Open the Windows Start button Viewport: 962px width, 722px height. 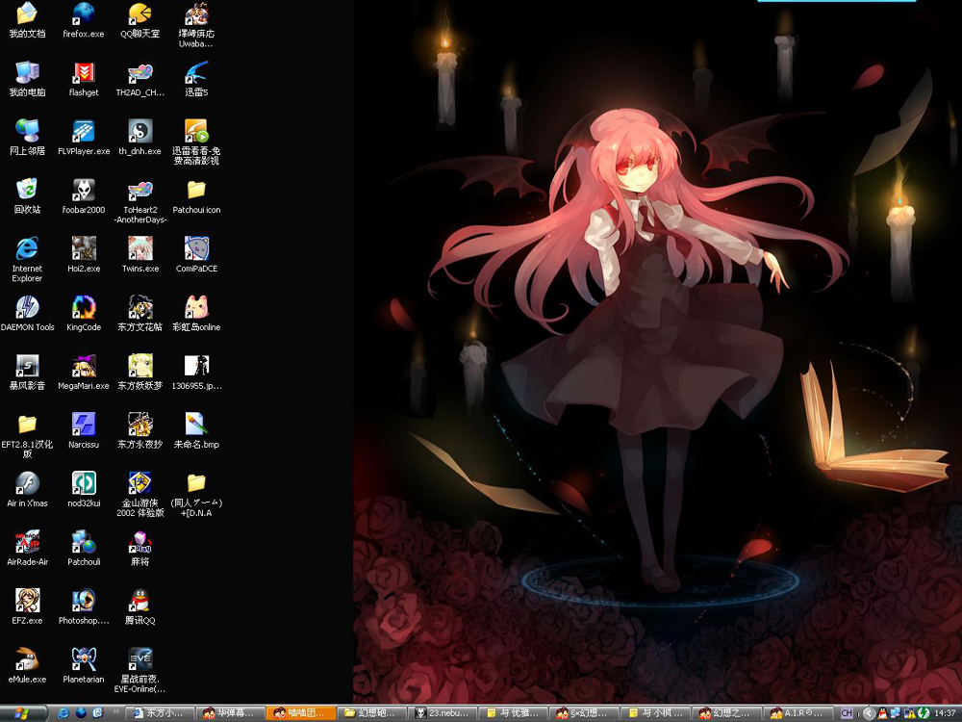click(x=23, y=713)
